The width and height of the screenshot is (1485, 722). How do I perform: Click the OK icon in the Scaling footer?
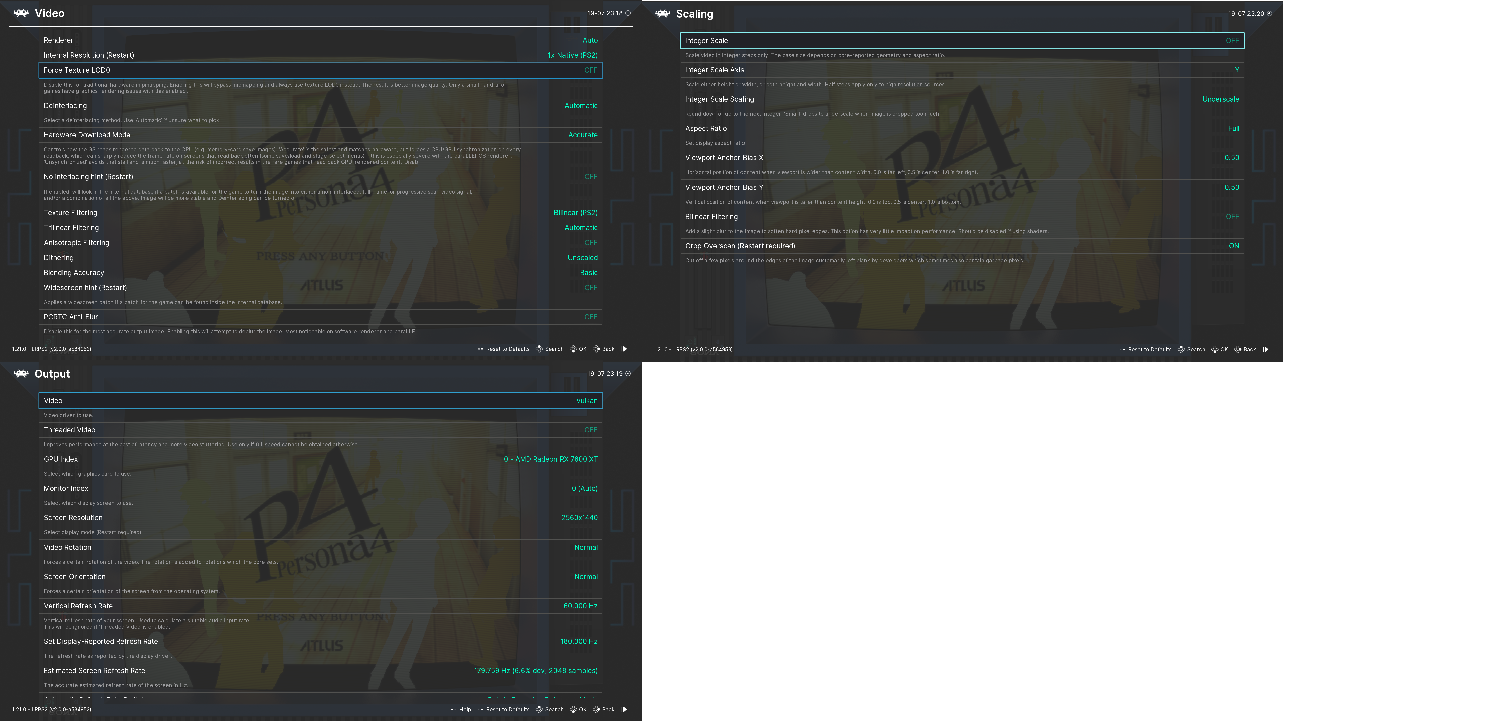[1215, 350]
